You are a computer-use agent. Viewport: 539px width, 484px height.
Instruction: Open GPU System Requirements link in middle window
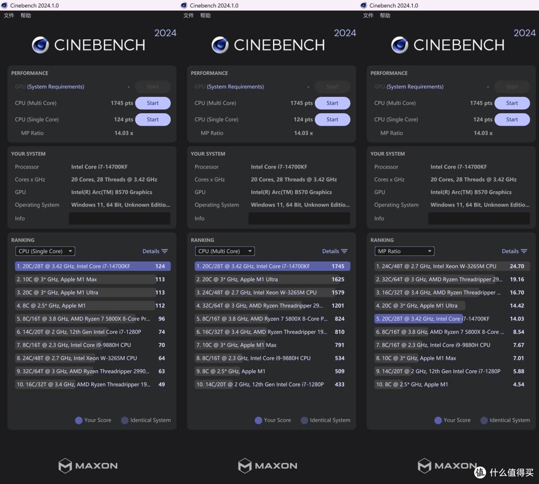pos(236,87)
